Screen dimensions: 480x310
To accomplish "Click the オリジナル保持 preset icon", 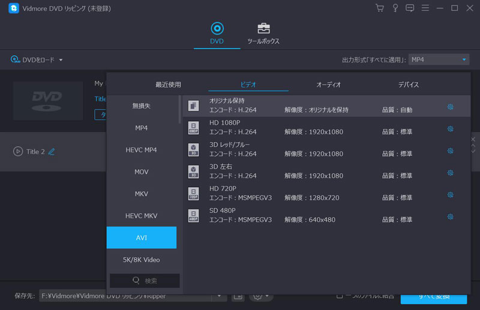I will [193, 106].
